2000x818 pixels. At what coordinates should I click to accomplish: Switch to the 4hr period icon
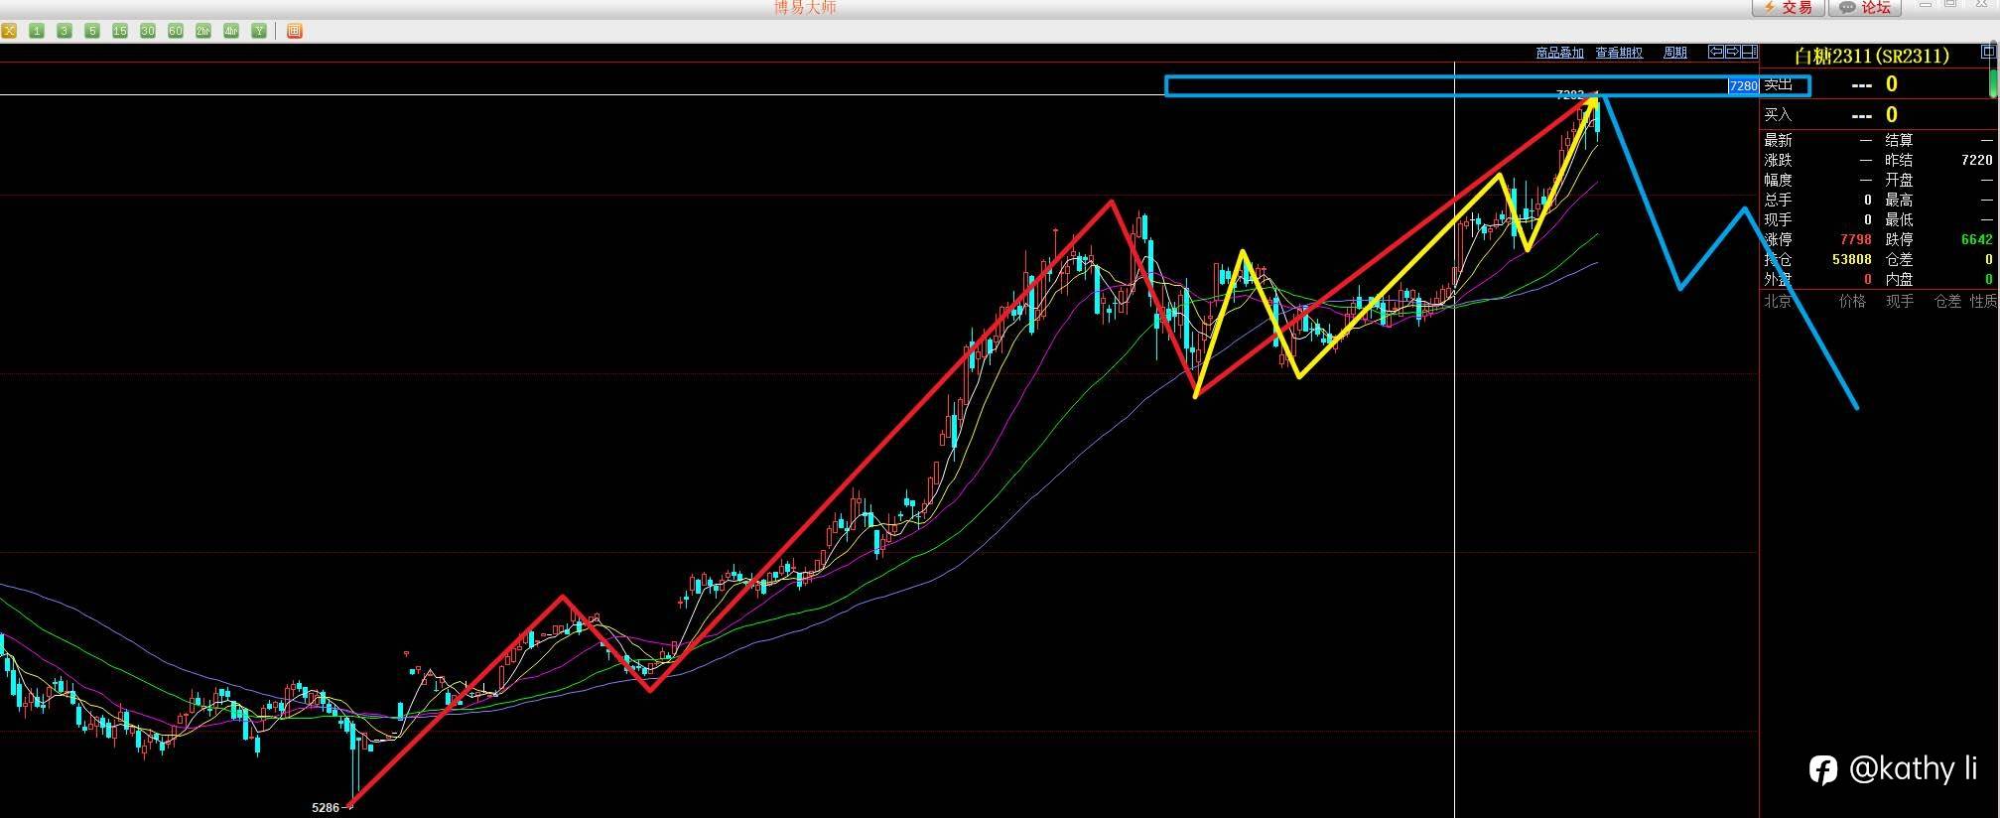tap(231, 31)
